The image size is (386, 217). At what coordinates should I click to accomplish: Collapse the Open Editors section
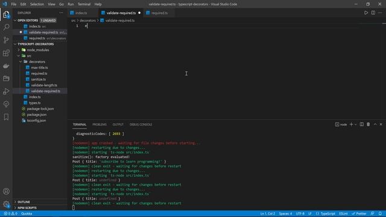click(x=15, y=20)
